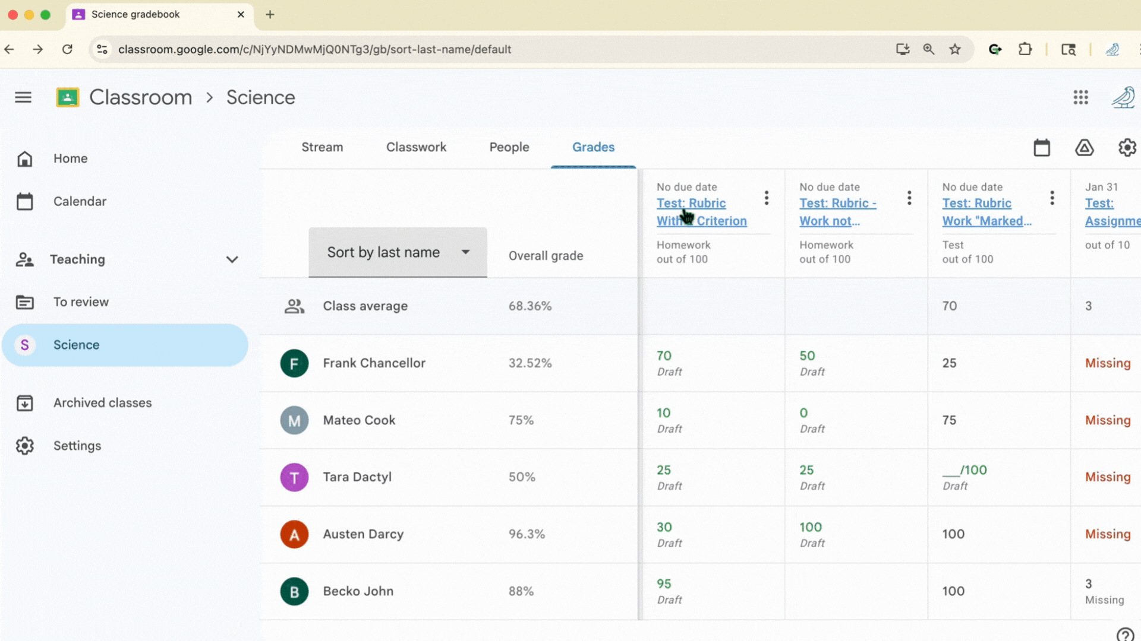
Task: Open the class Drive folder icon
Action: tap(1084, 147)
